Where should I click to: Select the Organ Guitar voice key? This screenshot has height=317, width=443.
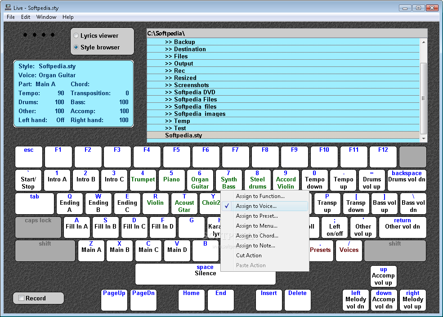coord(200,180)
